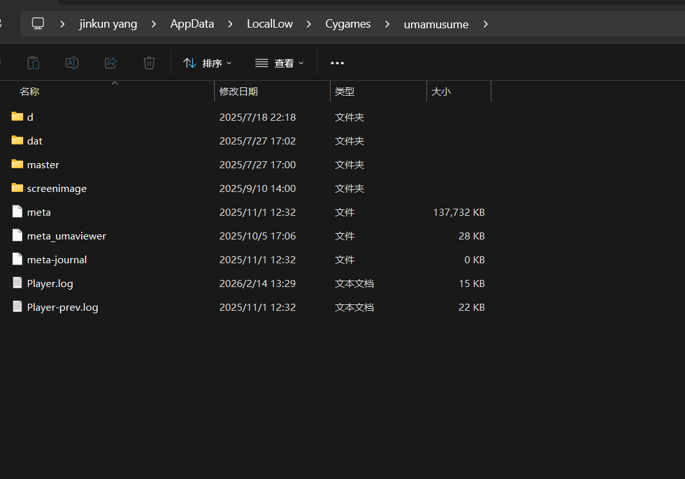Click the size value 137,732 KB

[x=459, y=212]
